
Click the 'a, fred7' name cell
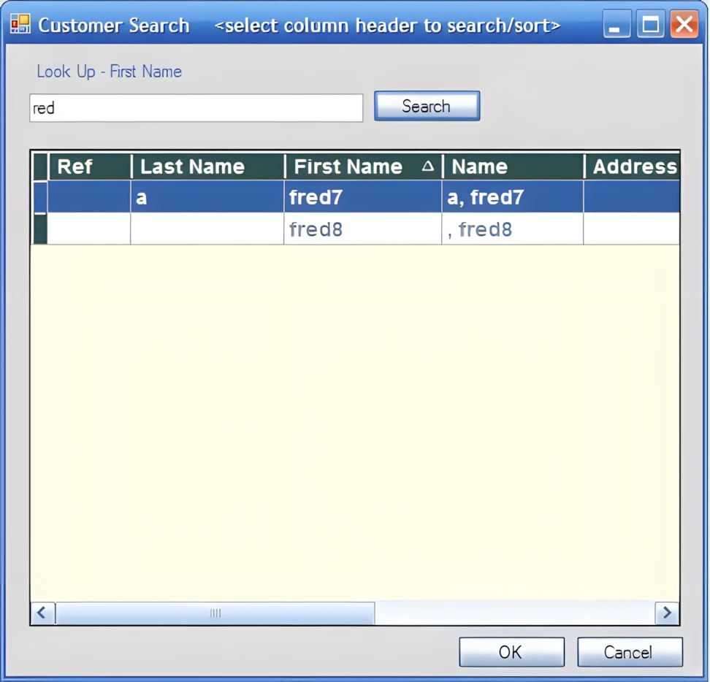tap(511, 197)
